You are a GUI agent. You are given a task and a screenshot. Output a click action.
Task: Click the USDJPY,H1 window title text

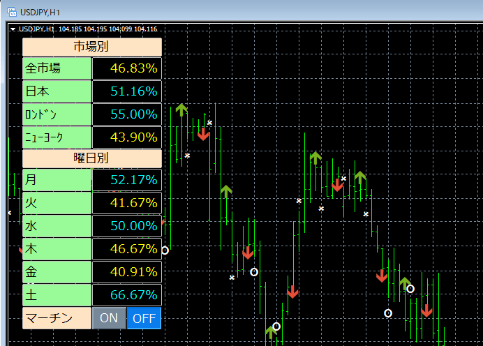coord(40,13)
